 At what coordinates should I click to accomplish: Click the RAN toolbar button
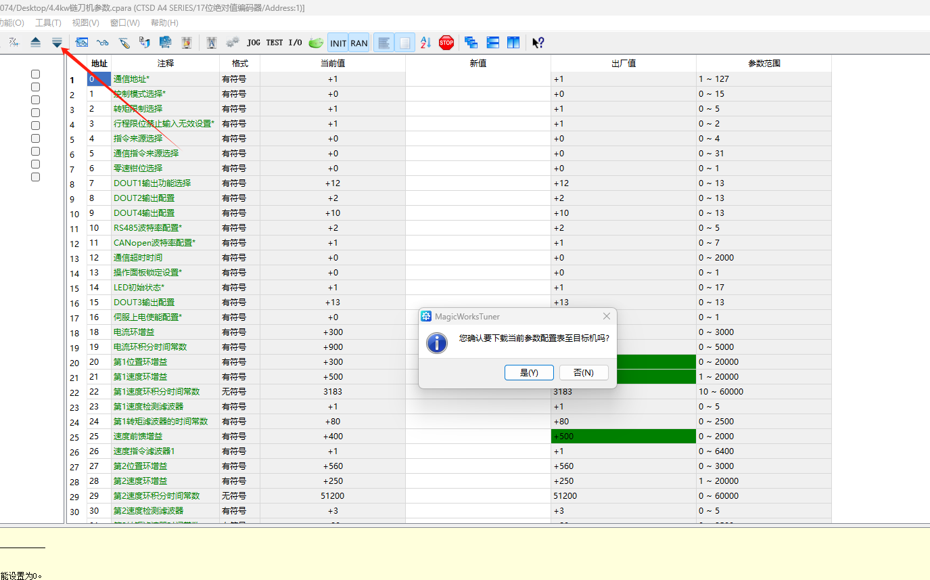pos(359,43)
